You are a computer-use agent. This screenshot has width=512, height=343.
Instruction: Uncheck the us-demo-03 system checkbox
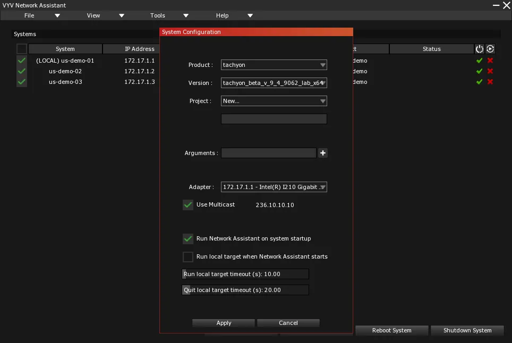coord(22,82)
